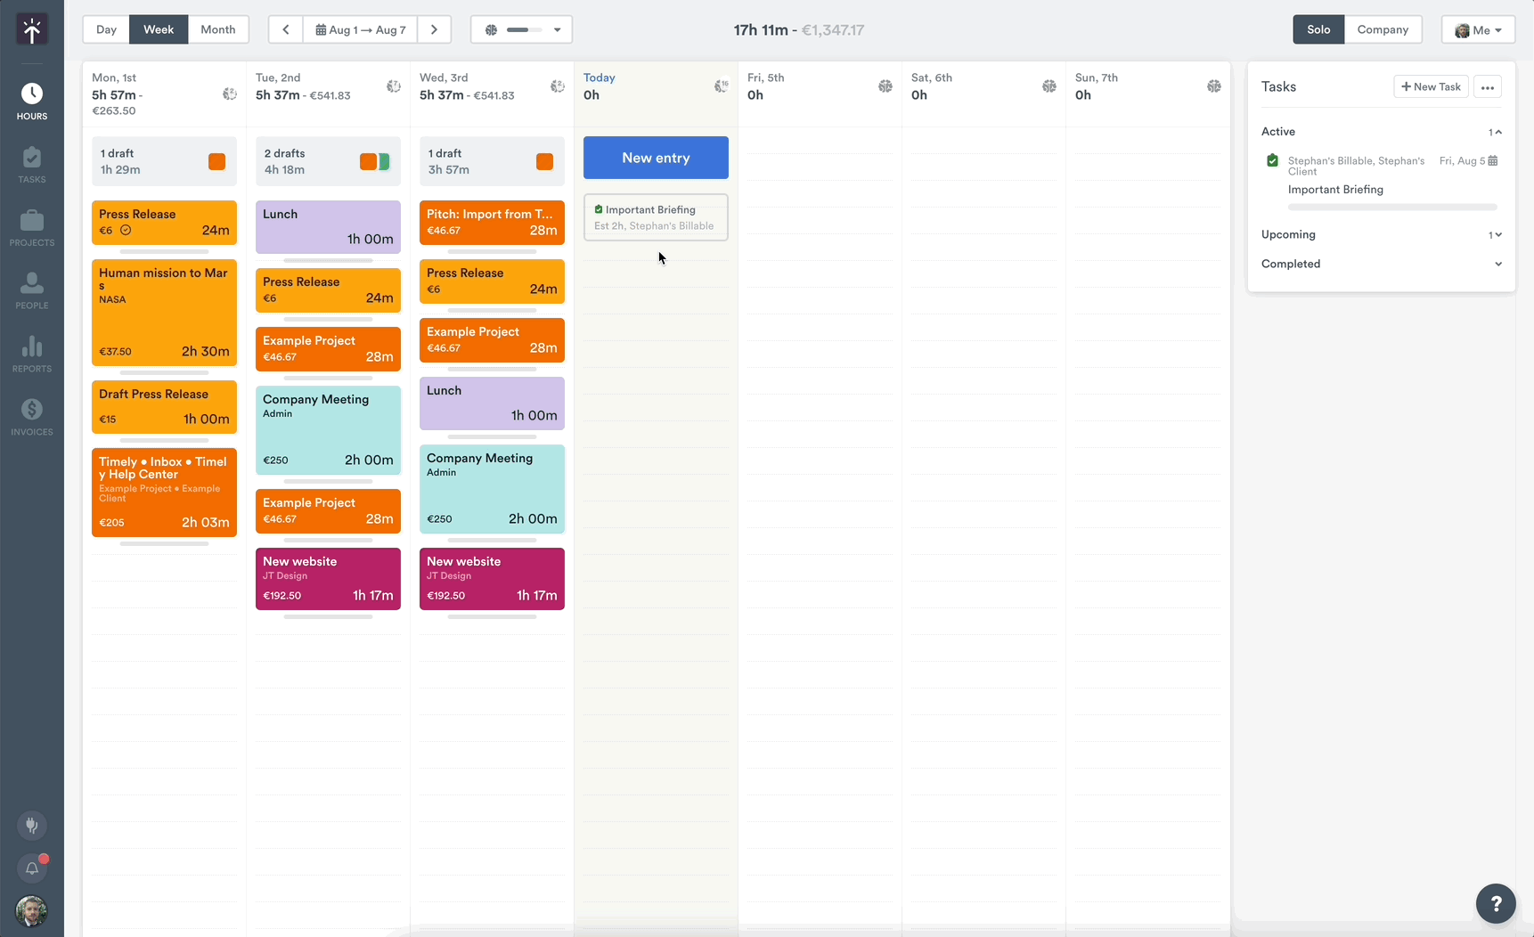
Task: Click the Memory brain icon on Wednesday's header
Action: [559, 87]
